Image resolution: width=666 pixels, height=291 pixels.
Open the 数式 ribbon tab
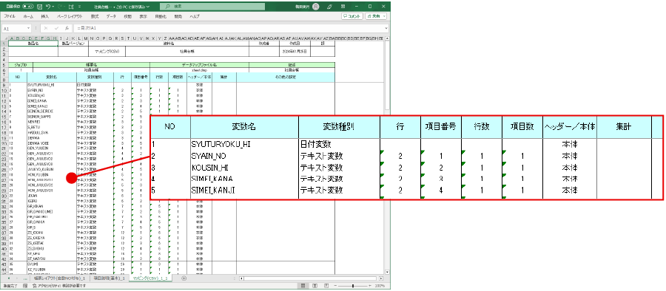94,16
